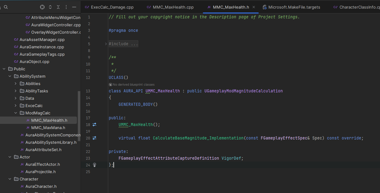The height and width of the screenshot is (193, 380).
Task: Collapse the ModMagCalc folder
Action: pos(16,113)
